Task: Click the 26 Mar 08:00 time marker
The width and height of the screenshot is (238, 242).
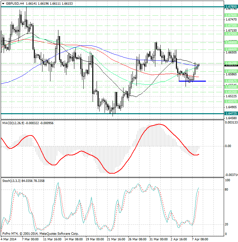Action: pyautogui.click(x=137, y=239)
